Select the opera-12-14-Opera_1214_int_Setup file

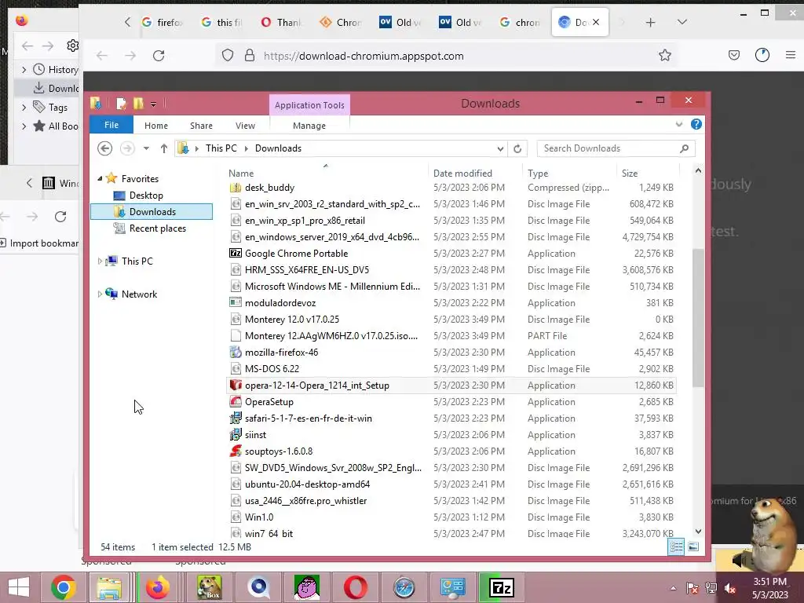tap(451, 385)
